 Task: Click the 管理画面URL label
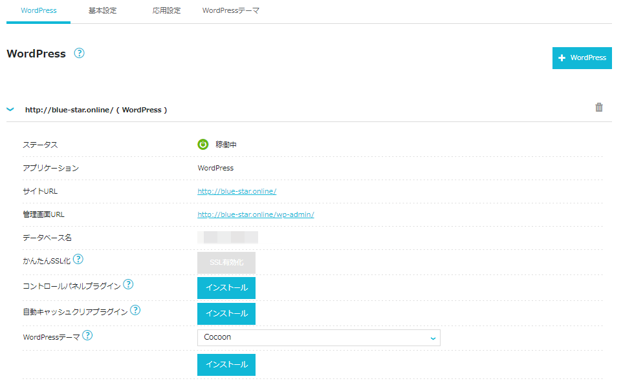[44, 214]
